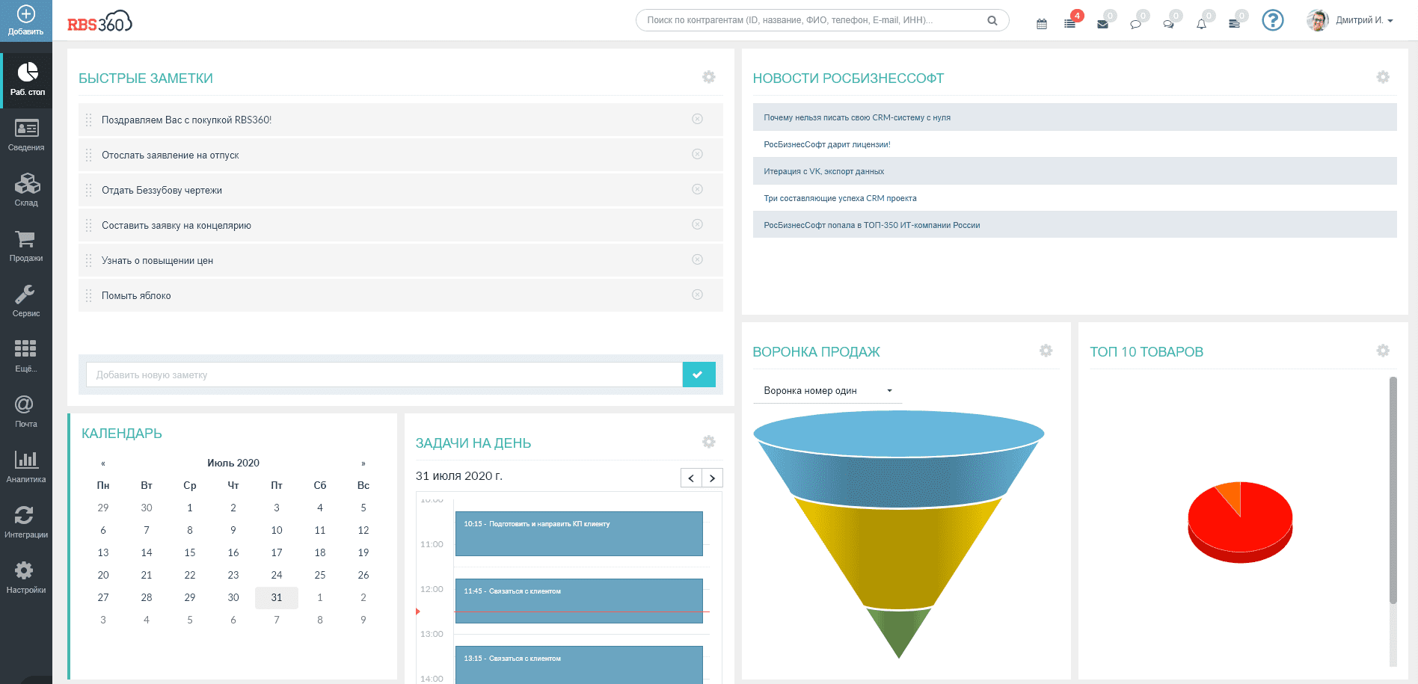Open the Дмитрий И. user menu

pos(1351,20)
